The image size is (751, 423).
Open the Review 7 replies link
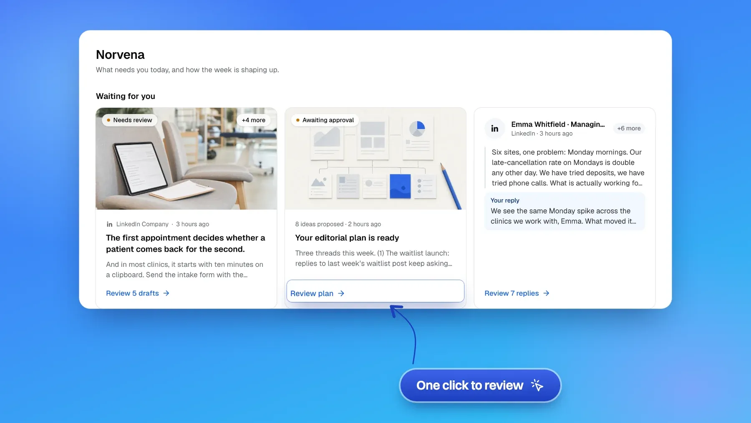pyautogui.click(x=517, y=293)
